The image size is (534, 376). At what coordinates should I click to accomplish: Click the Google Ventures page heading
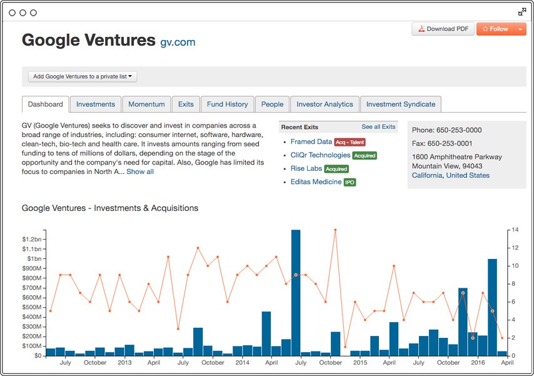pyautogui.click(x=89, y=40)
